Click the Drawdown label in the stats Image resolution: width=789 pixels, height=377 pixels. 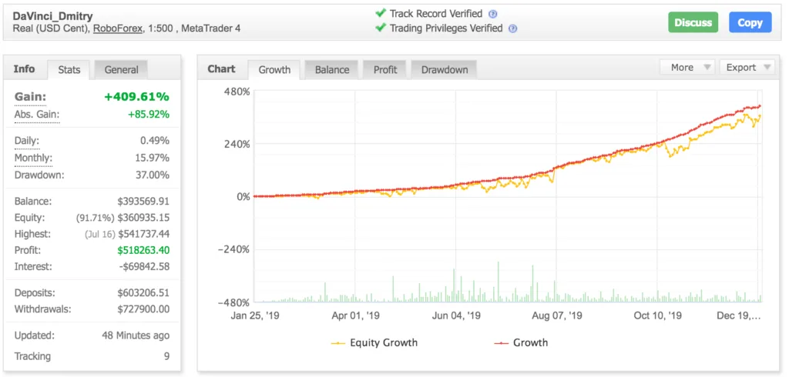pyautogui.click(x=39, y=175)
